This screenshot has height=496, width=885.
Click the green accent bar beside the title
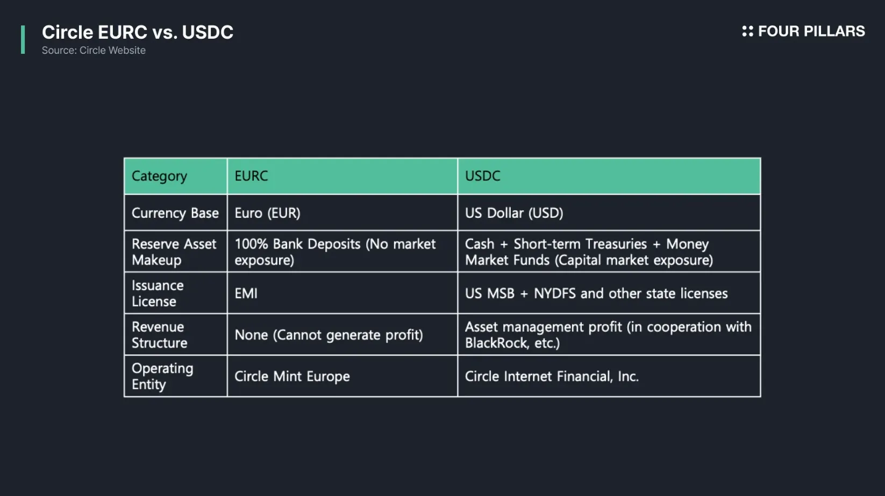click(x=23, y=39)
